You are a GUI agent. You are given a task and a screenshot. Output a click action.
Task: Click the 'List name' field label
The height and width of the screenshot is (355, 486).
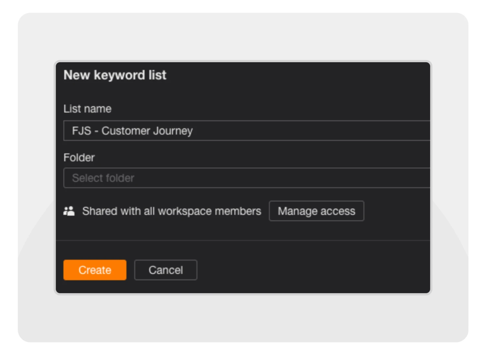pos(87,109)
